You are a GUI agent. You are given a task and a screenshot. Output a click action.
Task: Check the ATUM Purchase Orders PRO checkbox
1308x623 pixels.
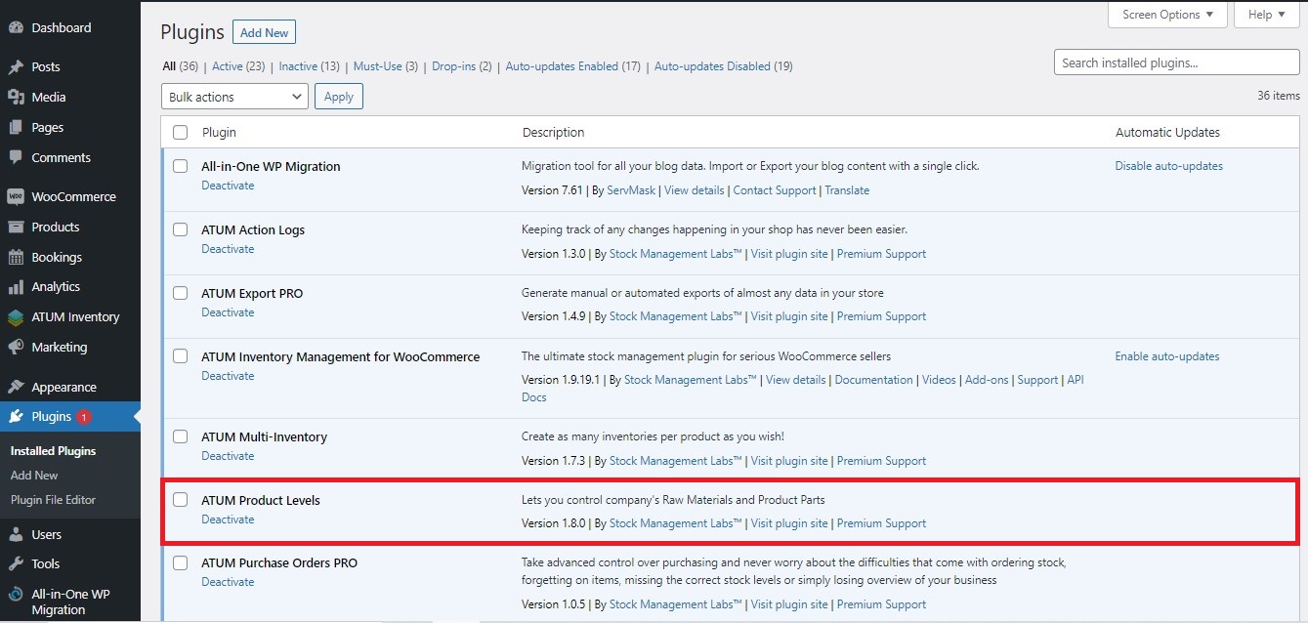180,562
